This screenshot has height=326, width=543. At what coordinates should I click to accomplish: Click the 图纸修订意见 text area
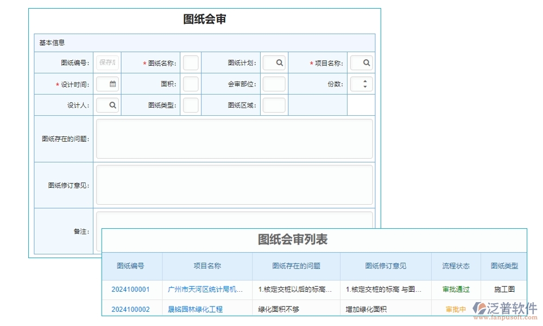pyautogui.click(x=235, y=184)
